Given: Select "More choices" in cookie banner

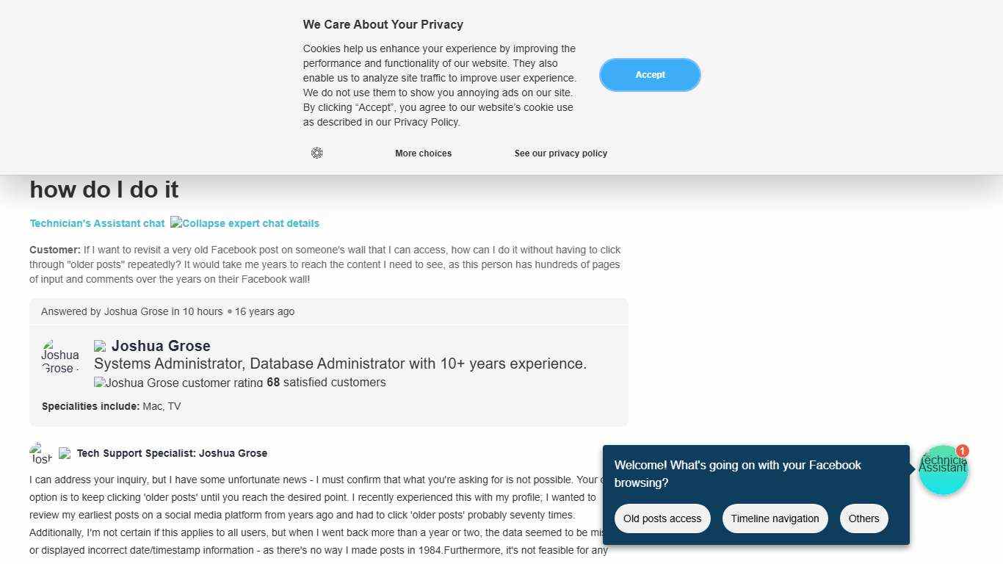Looking at the screenshot, I should [x=423, y=153].
